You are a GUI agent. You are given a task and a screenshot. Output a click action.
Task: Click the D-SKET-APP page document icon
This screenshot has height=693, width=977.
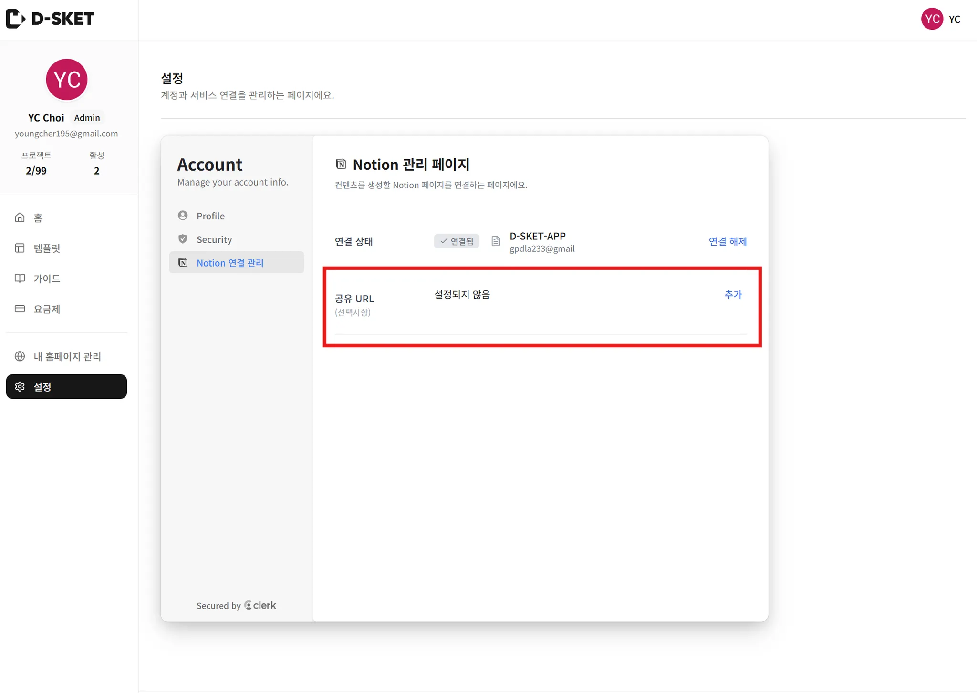(x=496, y=241)
